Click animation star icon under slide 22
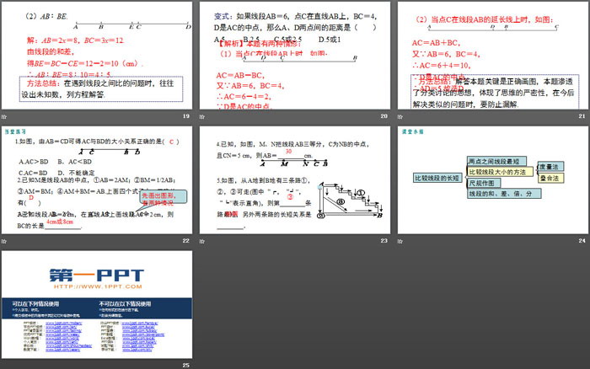Image resolution: width=590 pixels, height=369 pixels. [4, 241]
